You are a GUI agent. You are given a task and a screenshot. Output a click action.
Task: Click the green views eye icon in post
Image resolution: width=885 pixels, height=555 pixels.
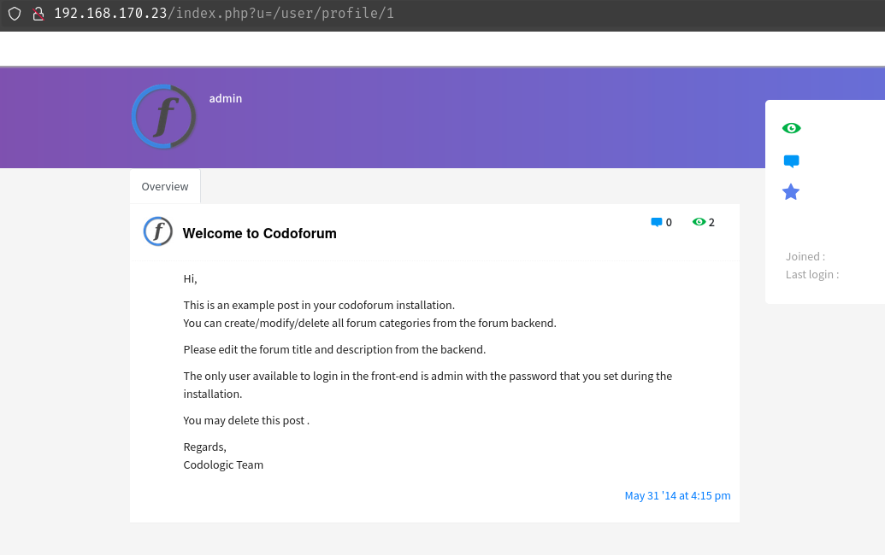click(699, 222)
